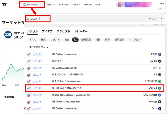The height and width of the screenshot is (115, 168).
Task: Select the 株式 filter chip
Action: pyautogui.click(x=43, y=40)
